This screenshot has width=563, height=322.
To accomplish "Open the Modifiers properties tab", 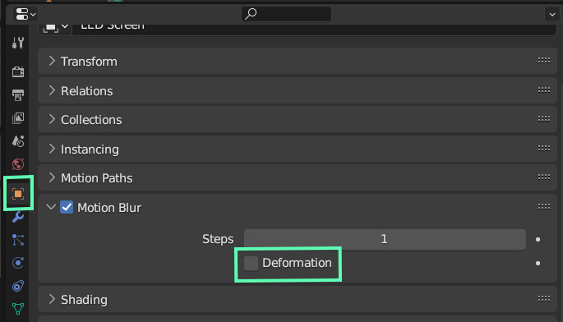I will [17, 217].
